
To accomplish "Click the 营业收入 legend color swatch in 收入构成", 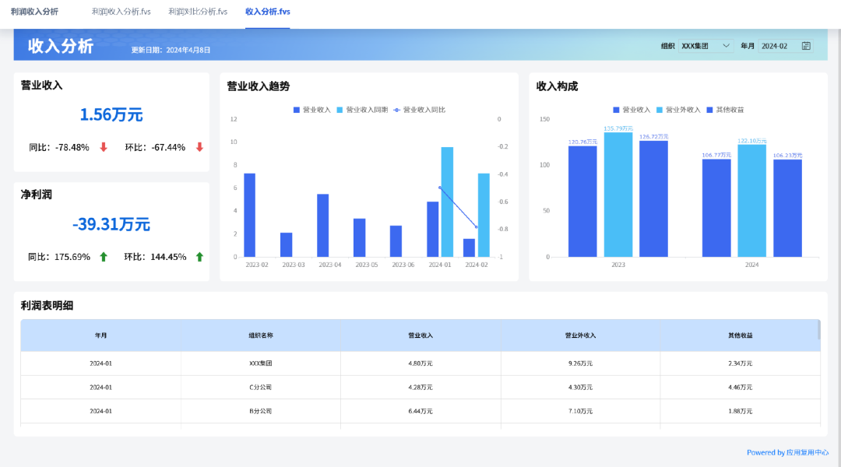I will tap(616, 110).
